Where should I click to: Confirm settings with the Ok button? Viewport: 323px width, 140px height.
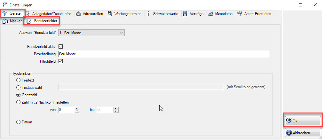[303, 121]
